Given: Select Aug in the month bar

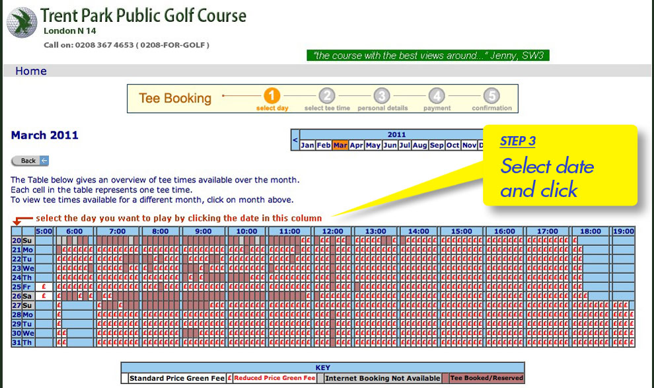Looking at the screenshot, I should tap(419, 145).
